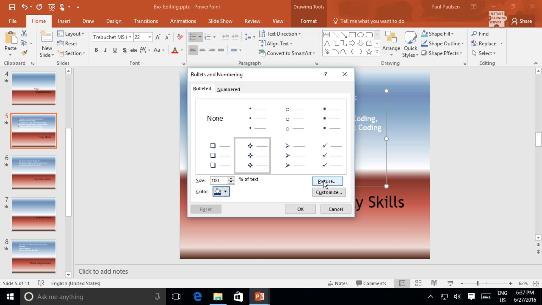The height and width of the screenshot is (305, 542).
Task: Open the Font Size dropdown
Action: click(150, 37)
